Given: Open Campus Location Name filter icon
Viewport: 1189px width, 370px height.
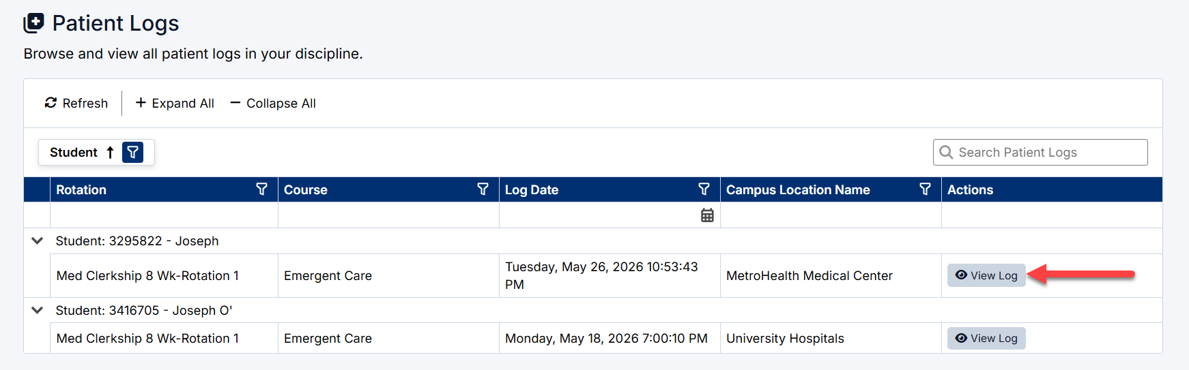Looking at the screenshot, I should pyautogui.click(x=925, y=189).
